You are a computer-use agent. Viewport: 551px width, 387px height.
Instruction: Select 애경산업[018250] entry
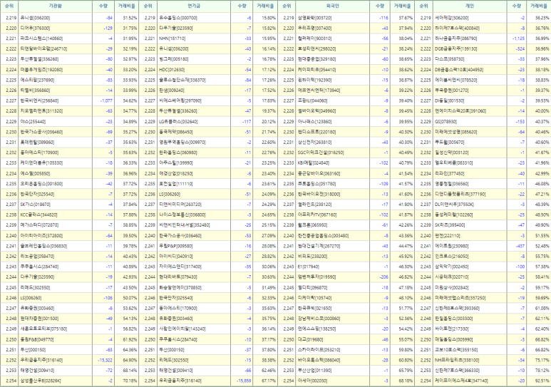[175, 174]
